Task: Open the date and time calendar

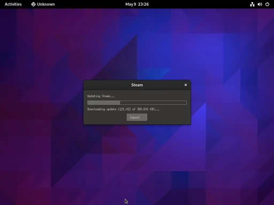Action: click(137, 4)
